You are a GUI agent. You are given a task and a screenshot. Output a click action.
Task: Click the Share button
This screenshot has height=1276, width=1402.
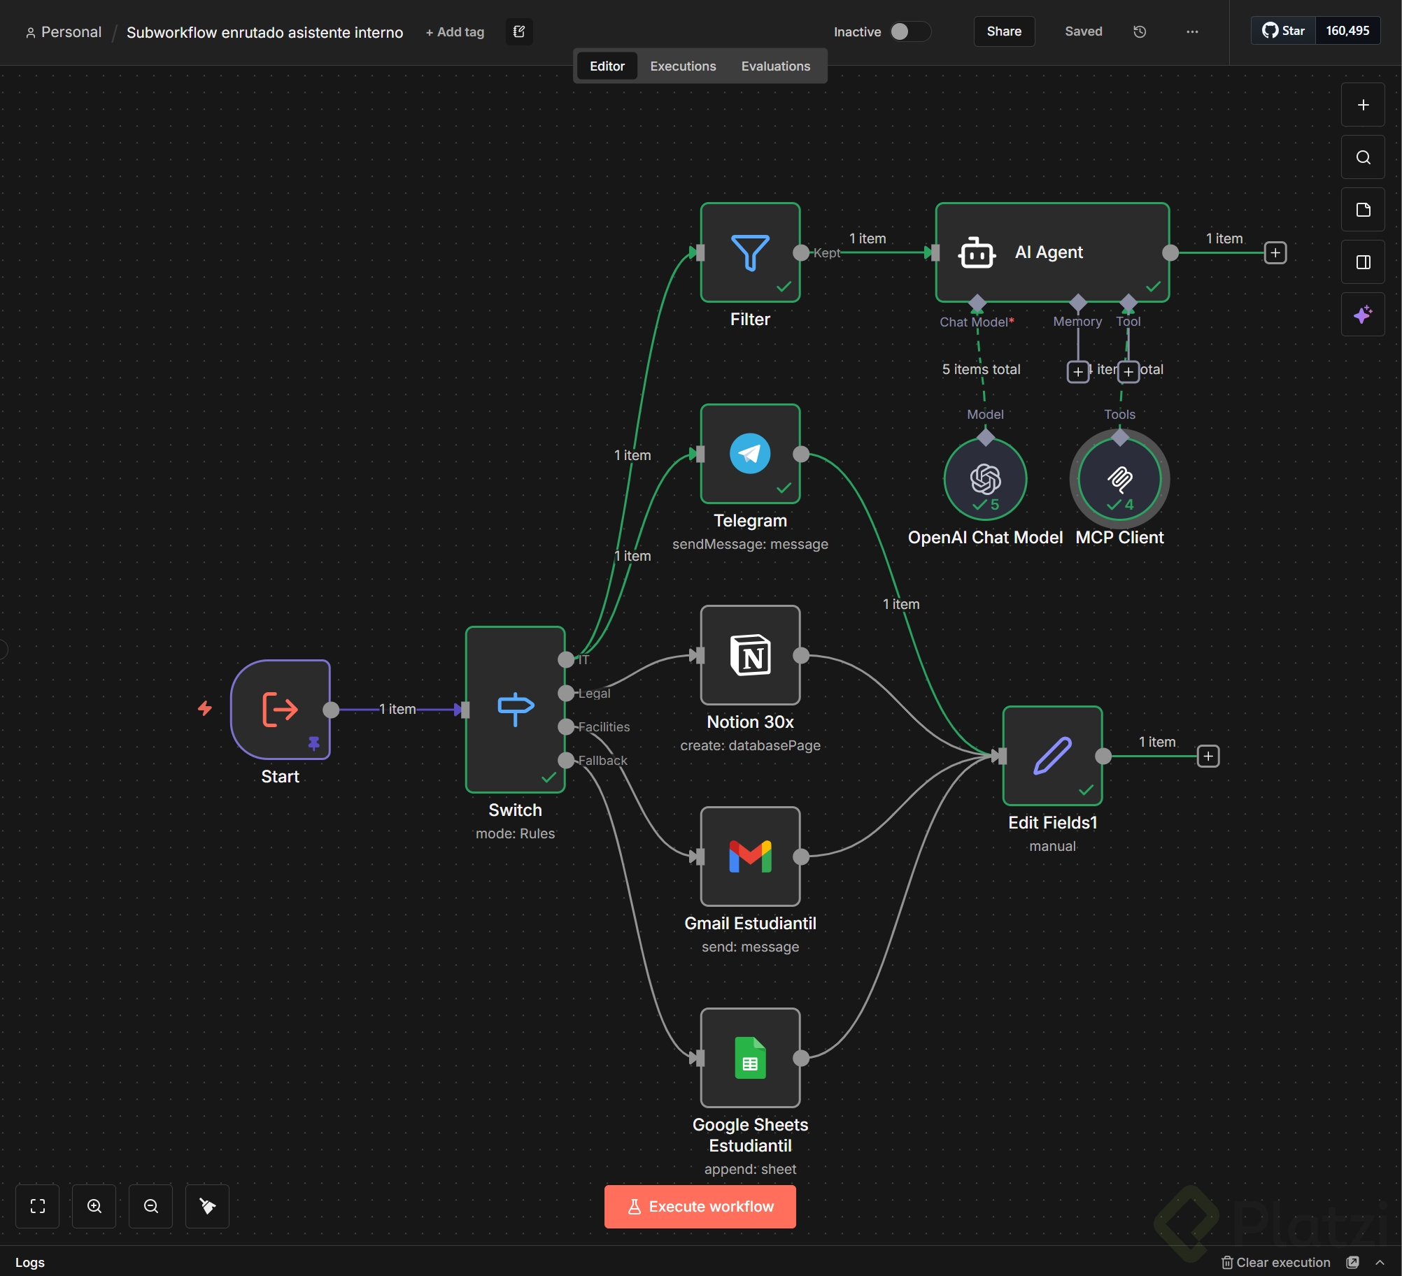point(1004,31)
